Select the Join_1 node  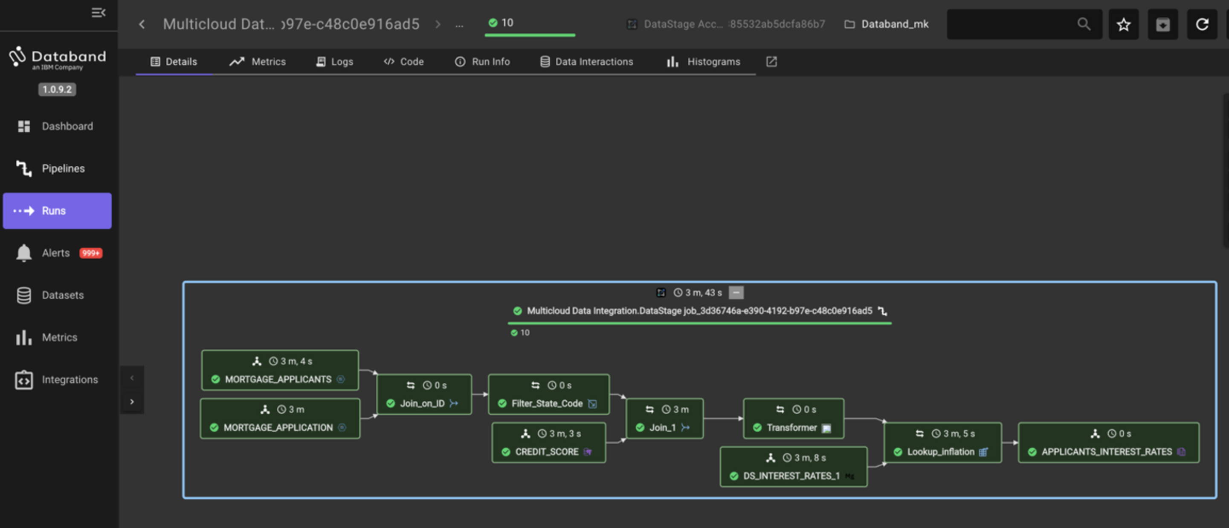pos(664,419)
